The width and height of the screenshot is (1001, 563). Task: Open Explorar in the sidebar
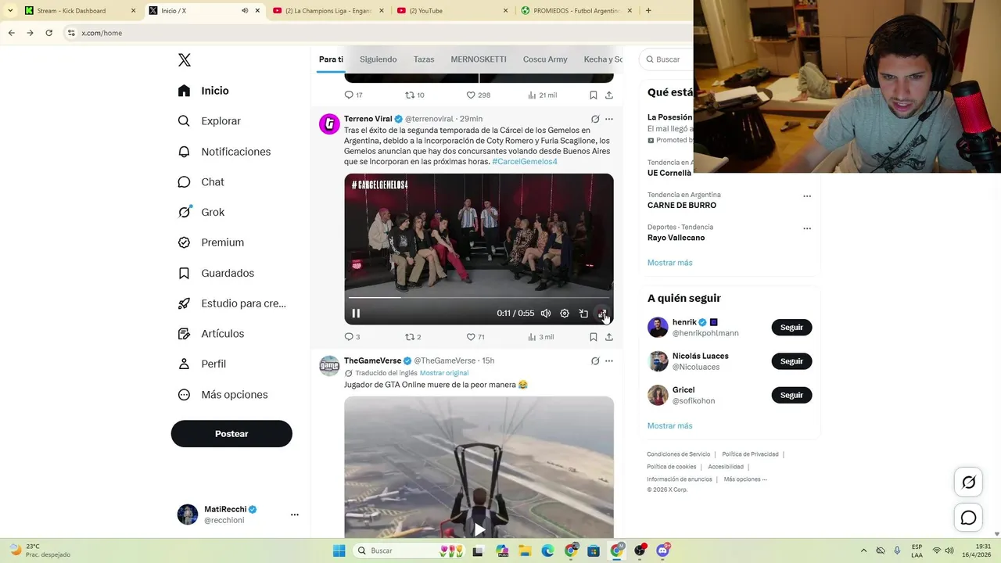(x=209, y=121)
